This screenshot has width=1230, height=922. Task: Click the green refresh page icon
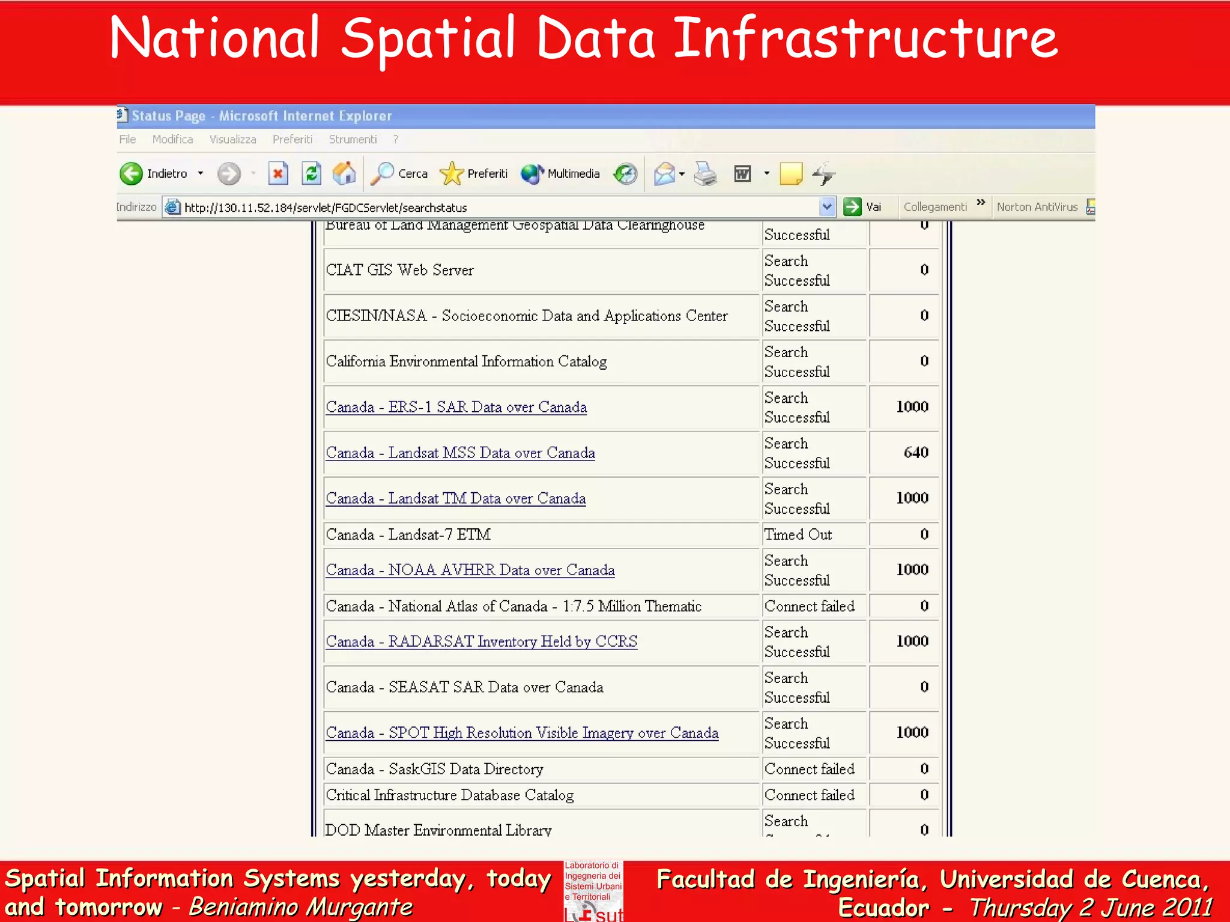point(311,173)
